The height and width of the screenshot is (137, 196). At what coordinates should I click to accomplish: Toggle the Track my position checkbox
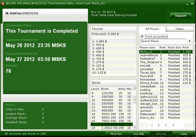coord(142,36)
